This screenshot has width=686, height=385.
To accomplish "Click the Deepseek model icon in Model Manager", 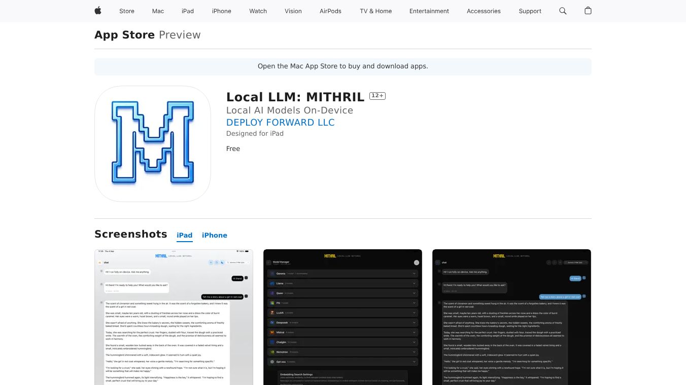I will pos(272,323).
